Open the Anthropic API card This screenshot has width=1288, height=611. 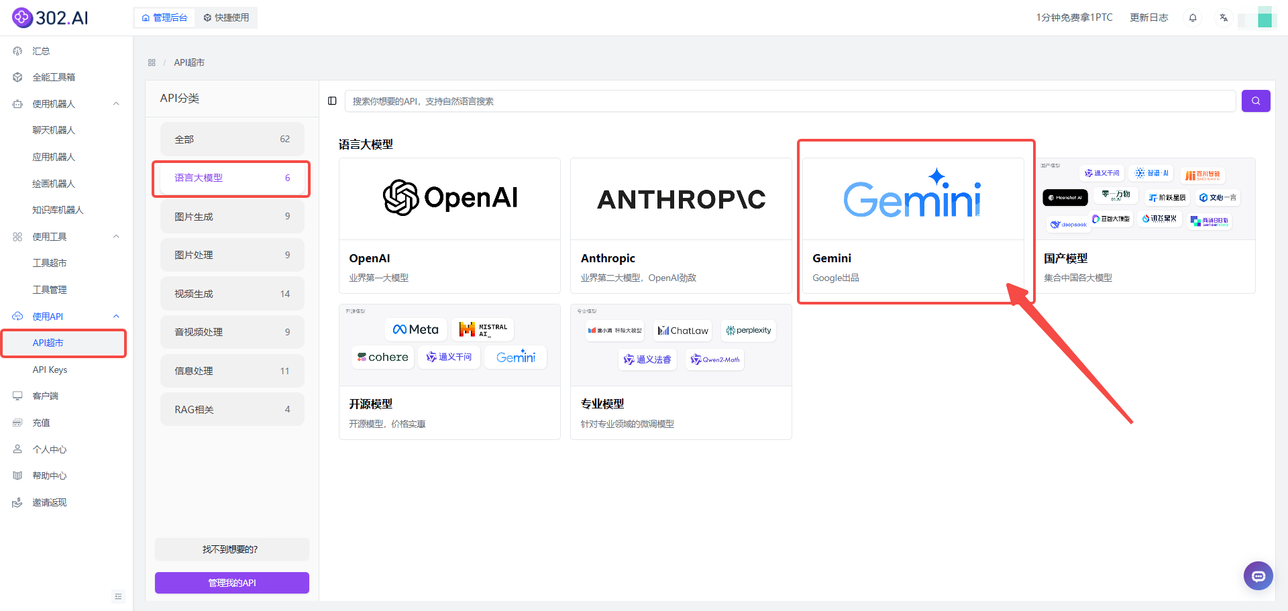(x=681, y=226)
